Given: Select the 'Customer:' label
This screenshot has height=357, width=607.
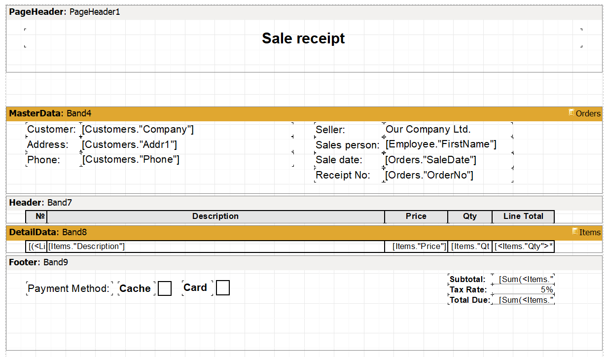Looking at the screenshot, I should [x=53, y=130].
